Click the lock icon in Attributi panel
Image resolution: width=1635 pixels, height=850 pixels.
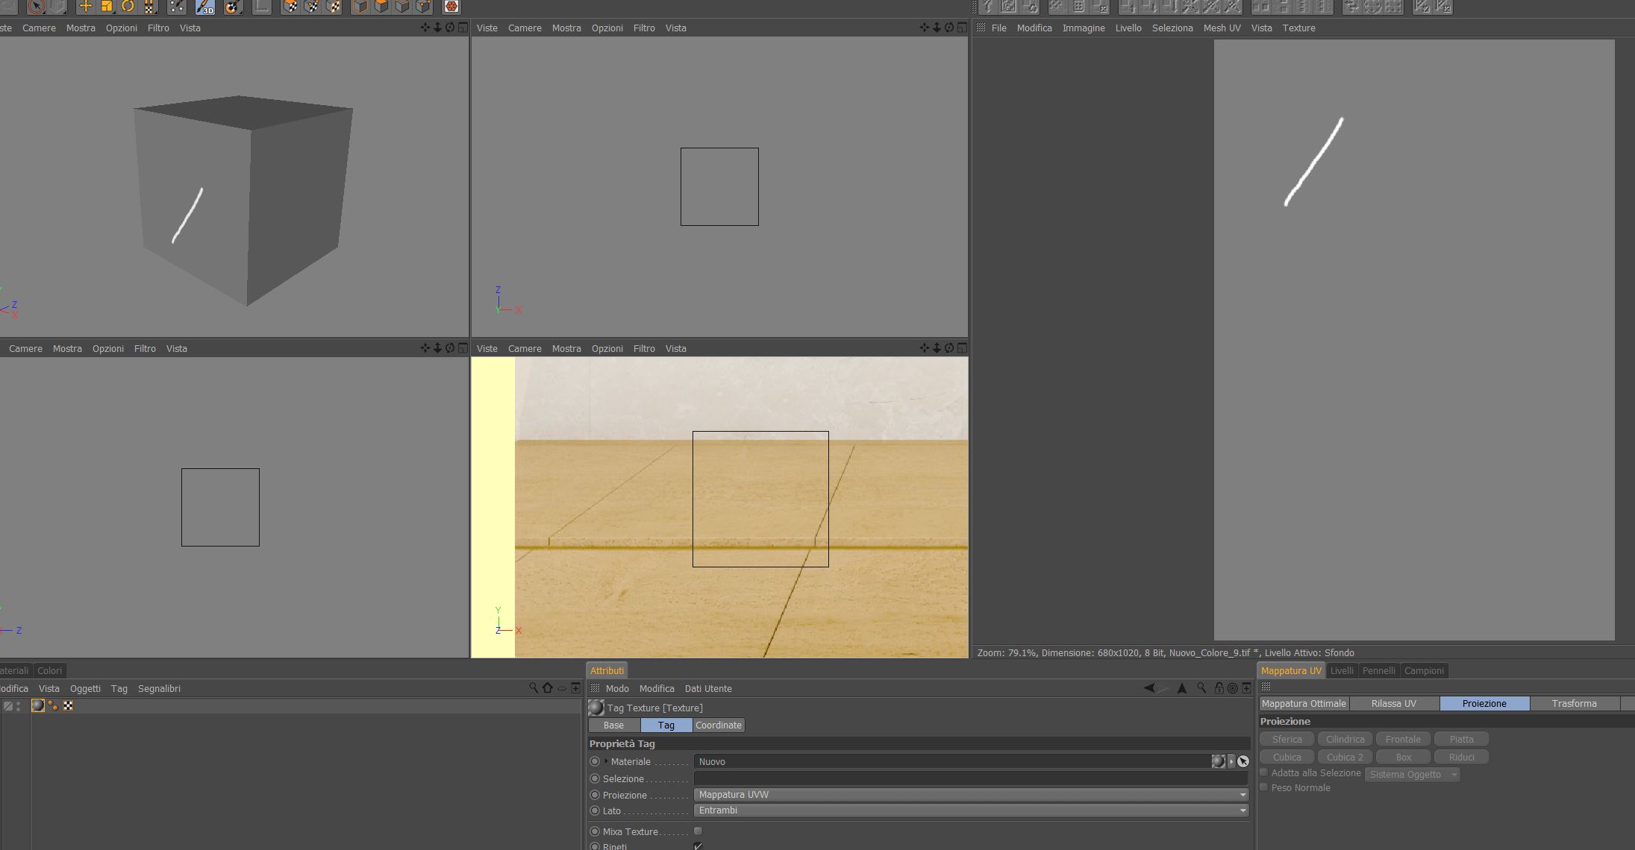tap(1219, 688)
